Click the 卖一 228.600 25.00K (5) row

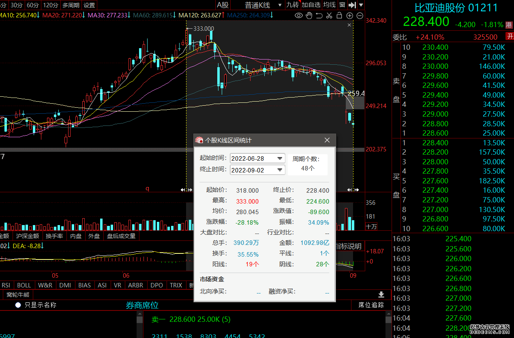[x=191, y=319]
